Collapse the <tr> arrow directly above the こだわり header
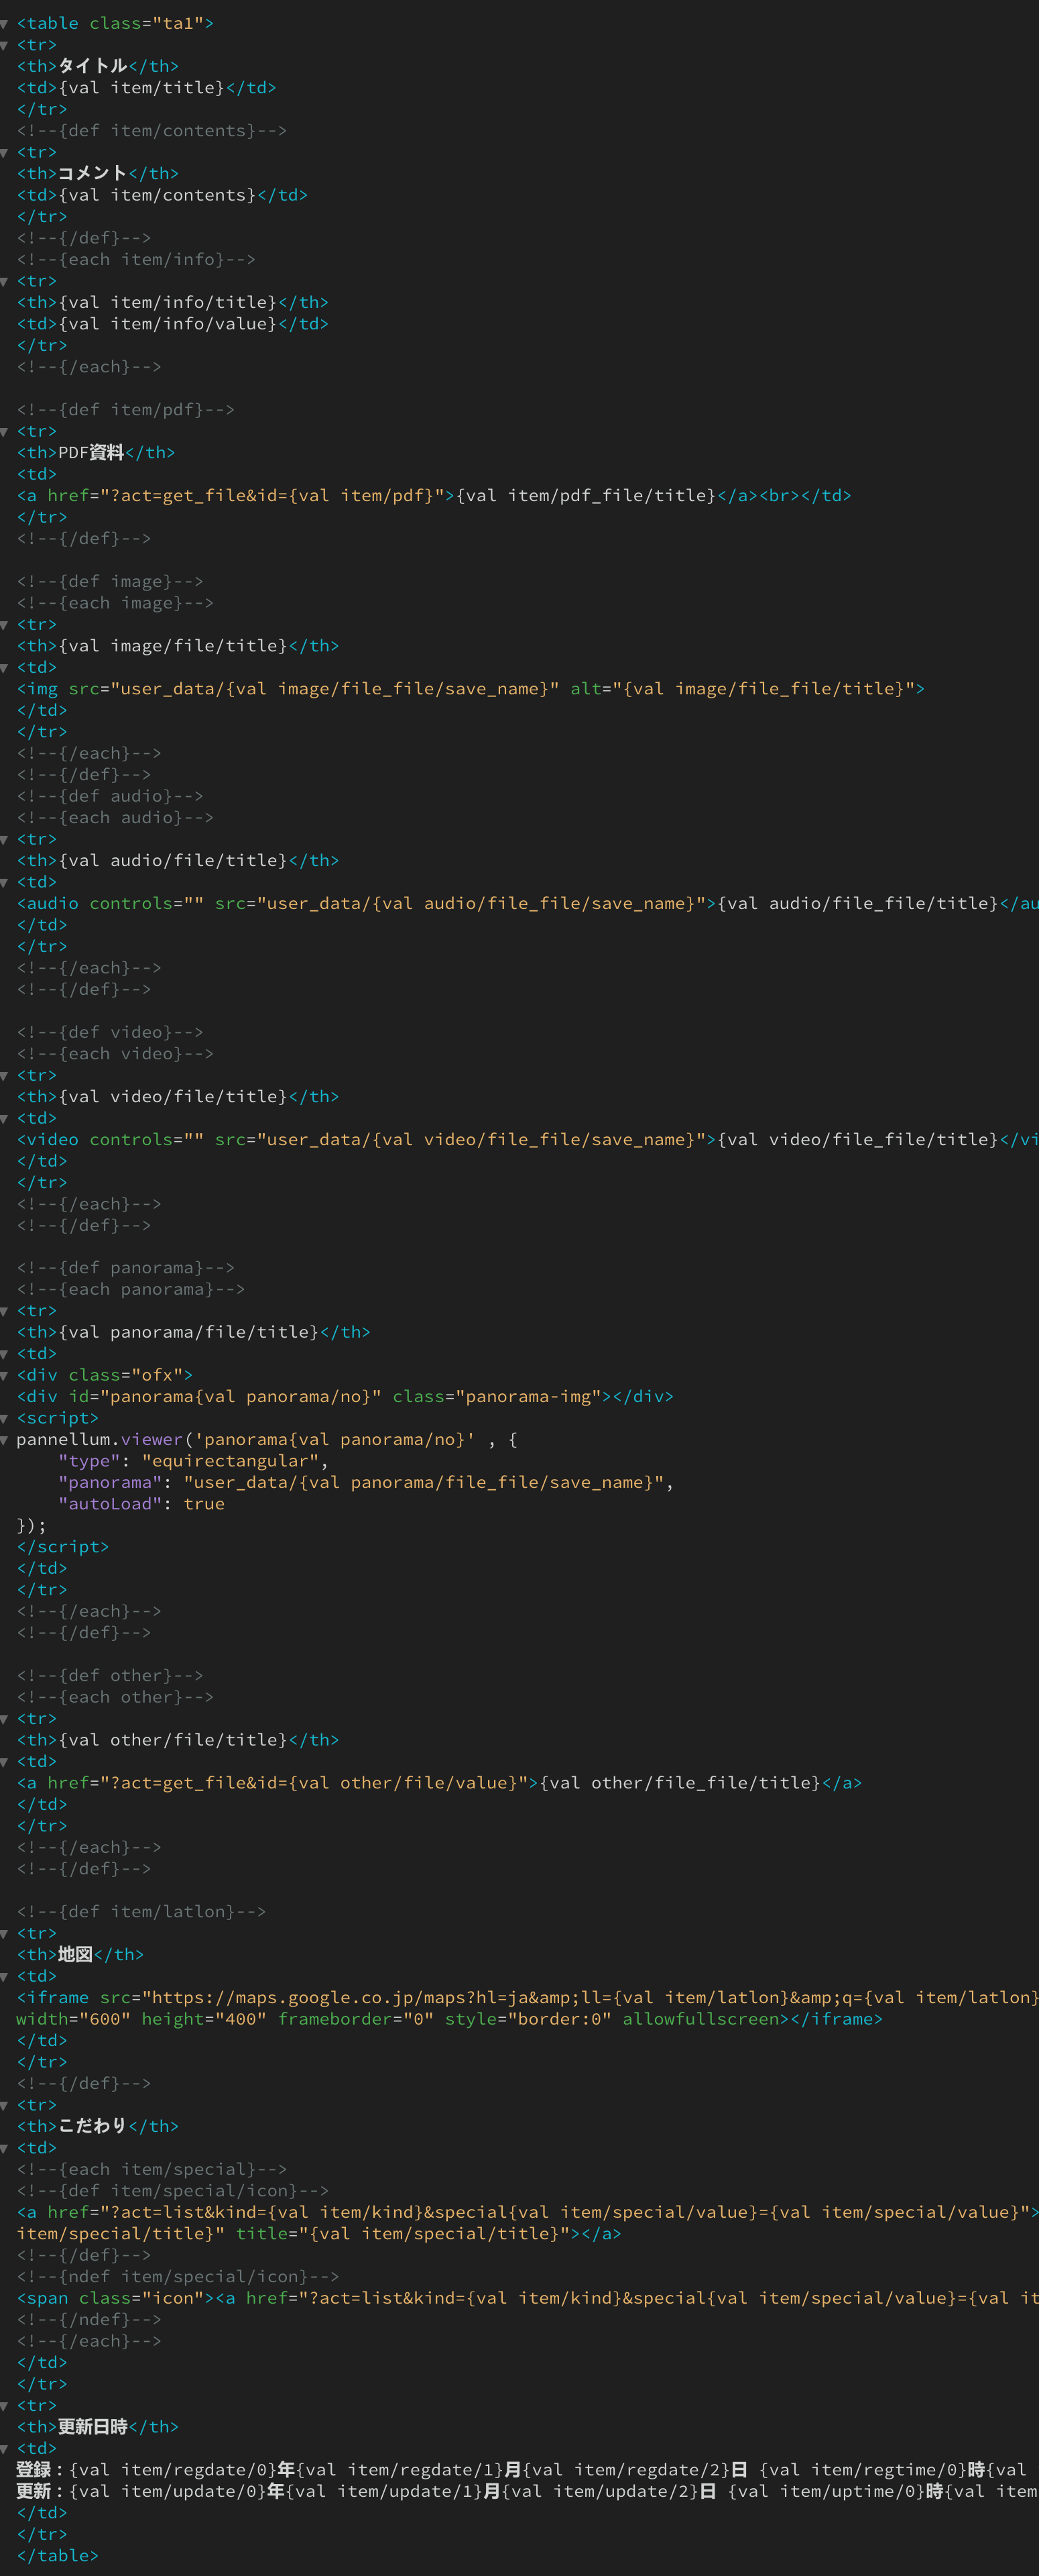1039x2576 pixels. coord(5,2105)
